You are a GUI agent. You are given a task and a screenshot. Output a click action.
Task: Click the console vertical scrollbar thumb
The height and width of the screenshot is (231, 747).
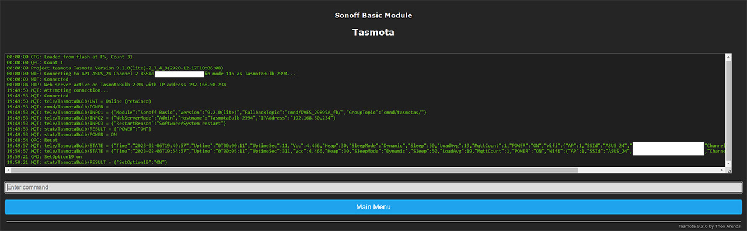(x=728, y=110)
